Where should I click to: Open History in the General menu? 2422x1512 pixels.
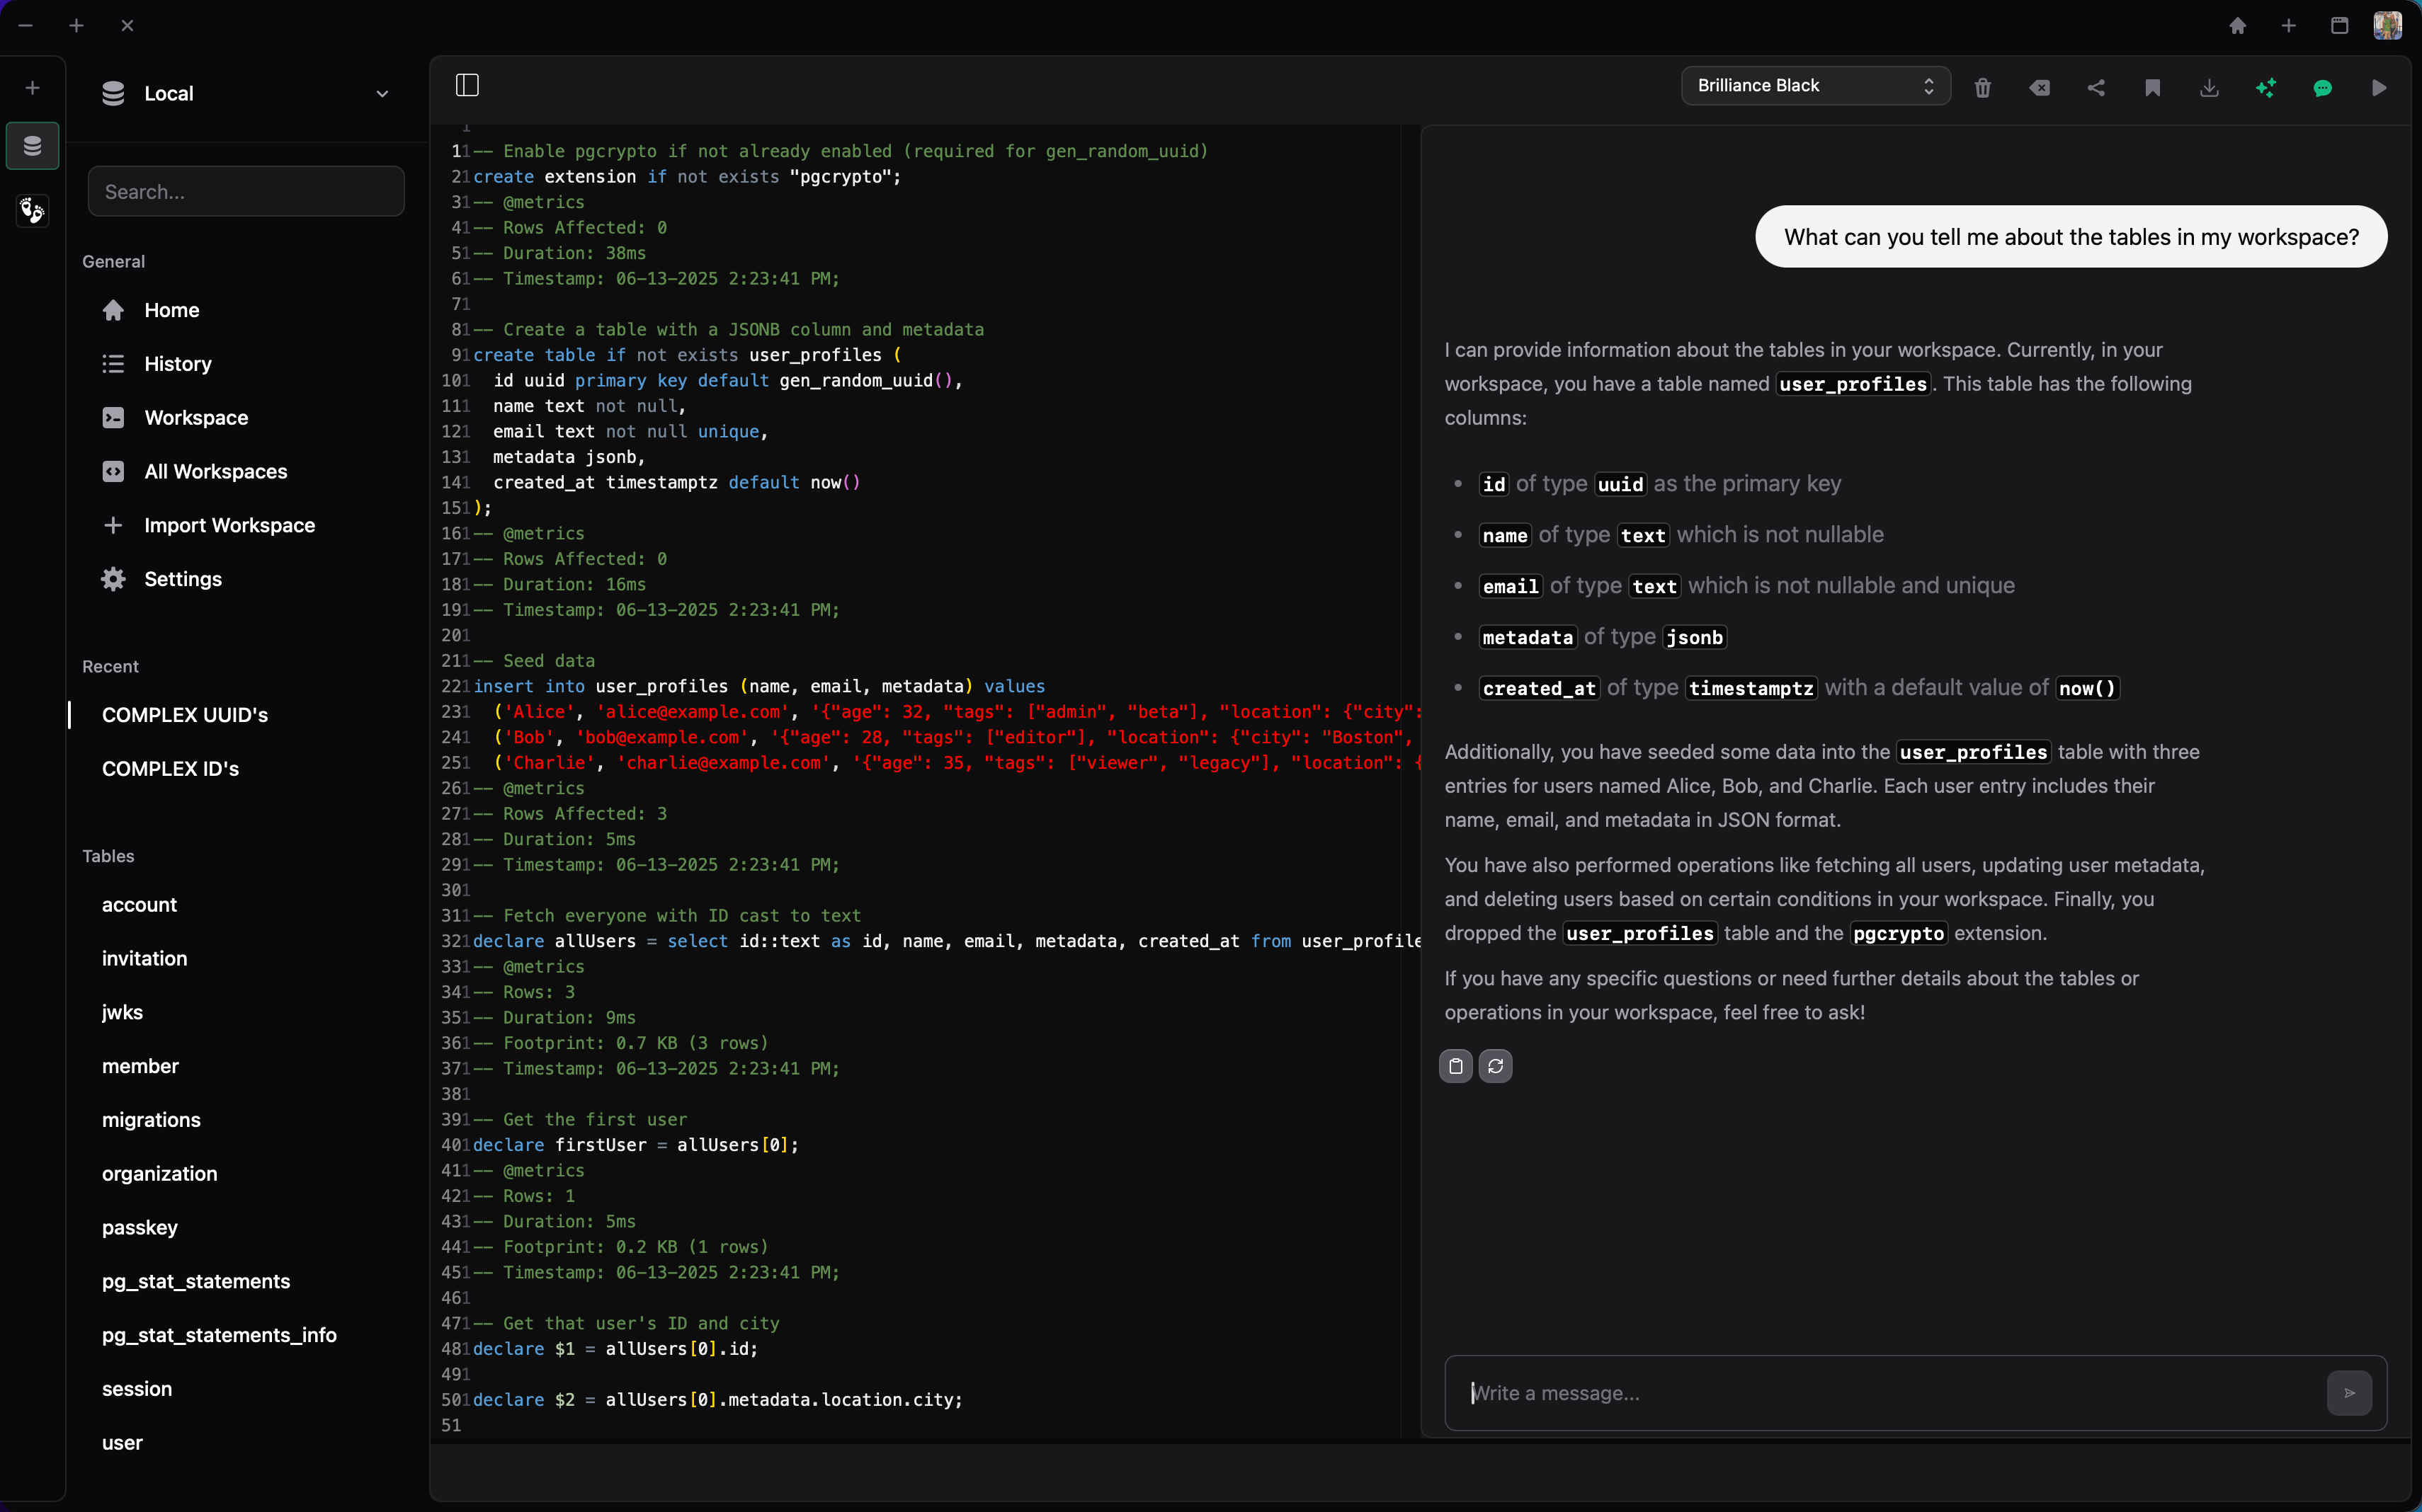pos(178,364)
